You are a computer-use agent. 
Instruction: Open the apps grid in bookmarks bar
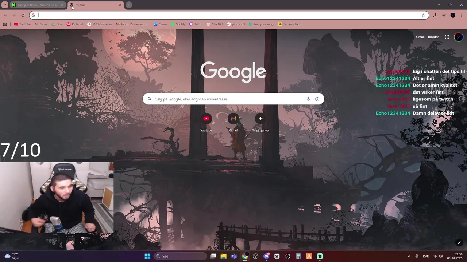(5, 24)
